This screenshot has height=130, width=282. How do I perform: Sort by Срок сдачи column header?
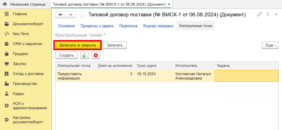pos(154,66)
